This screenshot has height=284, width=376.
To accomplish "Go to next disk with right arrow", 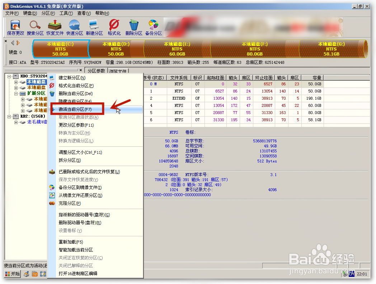I will tap(18, 43).
